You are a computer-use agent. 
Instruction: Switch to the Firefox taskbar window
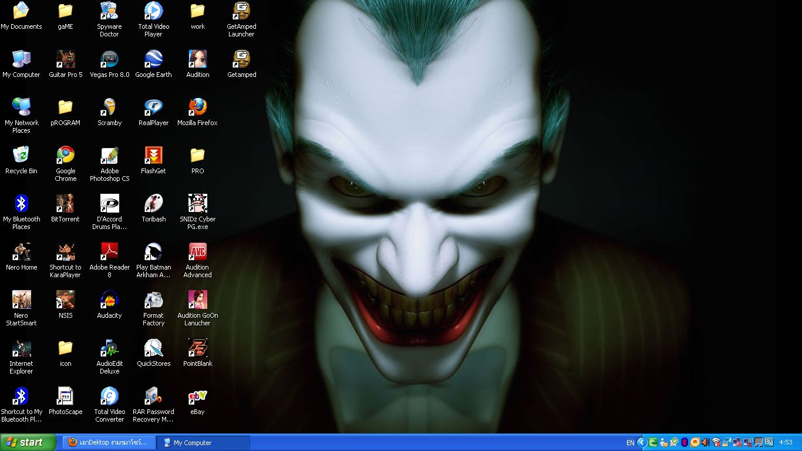[109, 442]
